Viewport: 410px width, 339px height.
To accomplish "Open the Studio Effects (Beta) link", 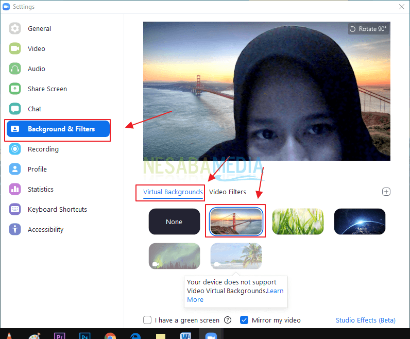I will coord(365,320).
